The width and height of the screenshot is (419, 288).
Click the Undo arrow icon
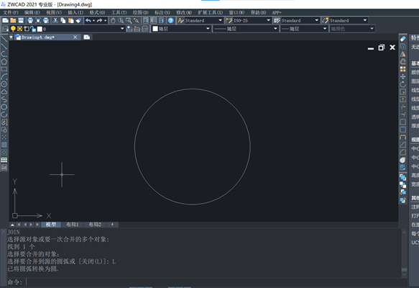[x=88, y=20]
